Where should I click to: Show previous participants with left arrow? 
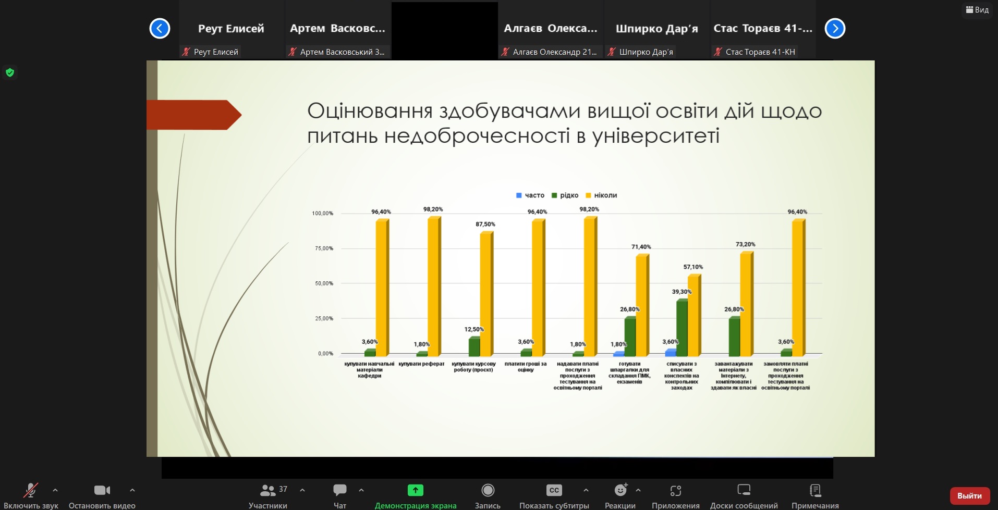coord(160,28)
